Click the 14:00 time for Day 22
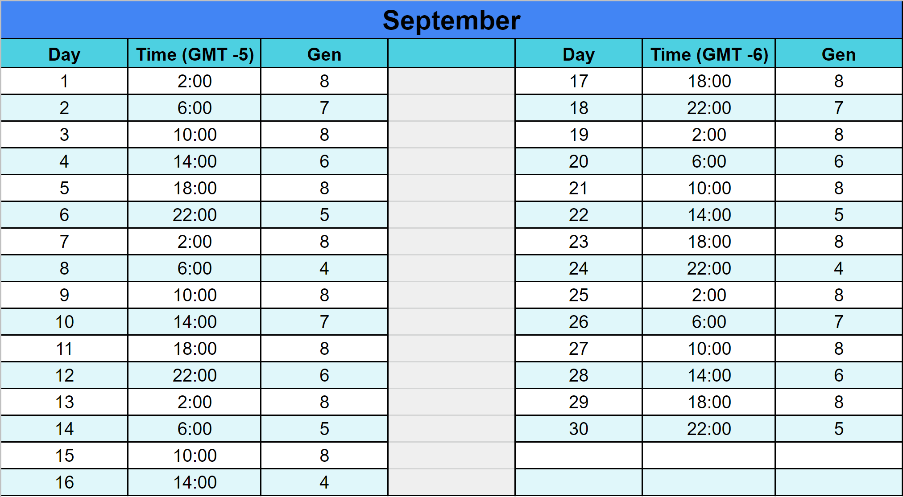The width and height of the screenshot is (903, 497). click(x=709, y=215)
